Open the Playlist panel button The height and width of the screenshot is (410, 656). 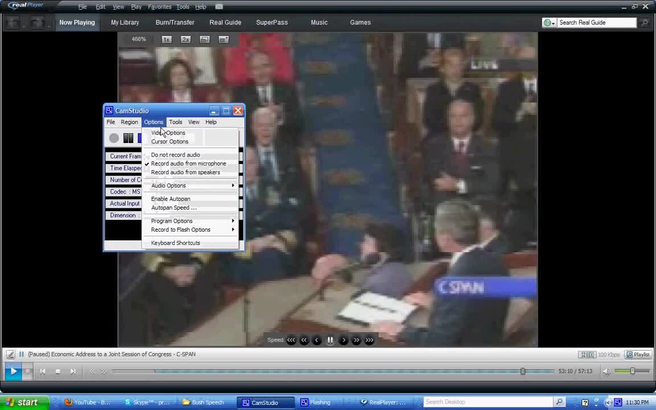point(638,354)
